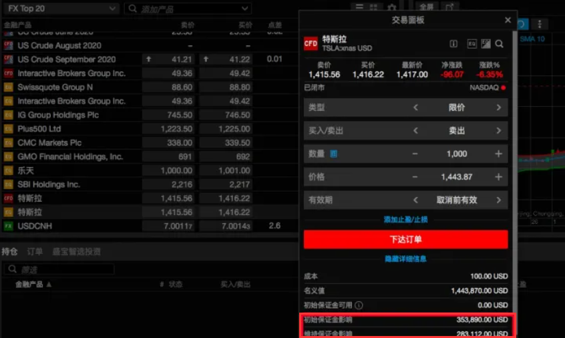Screen dimensions: 565x338
Task: Click the 隐藏详细信息 link
Action: pos(406,259)
